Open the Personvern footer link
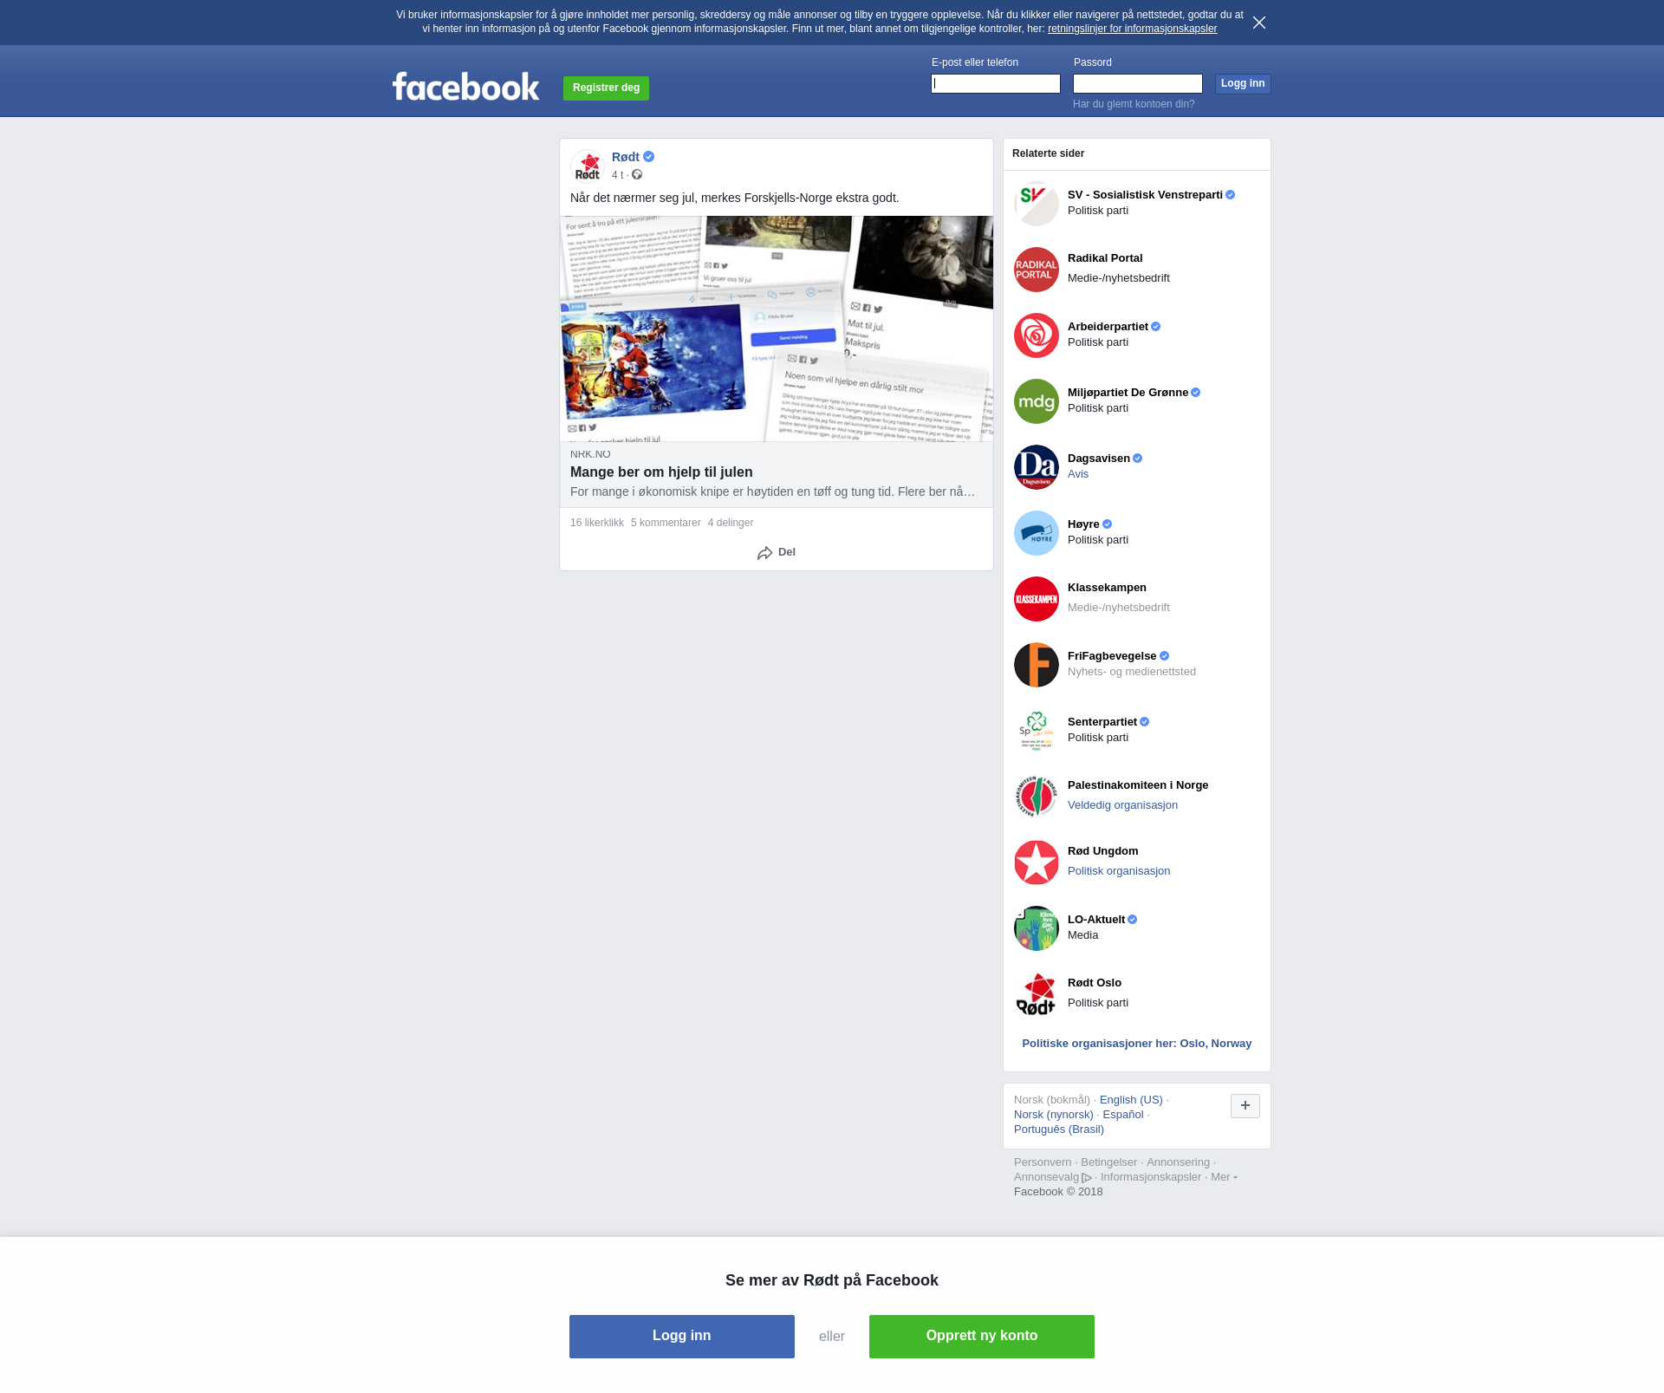The height and width of the screenshot is (1393, 1664). [x=1043, y=1162]
